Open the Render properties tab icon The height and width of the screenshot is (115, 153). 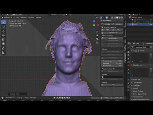(128, 52)
